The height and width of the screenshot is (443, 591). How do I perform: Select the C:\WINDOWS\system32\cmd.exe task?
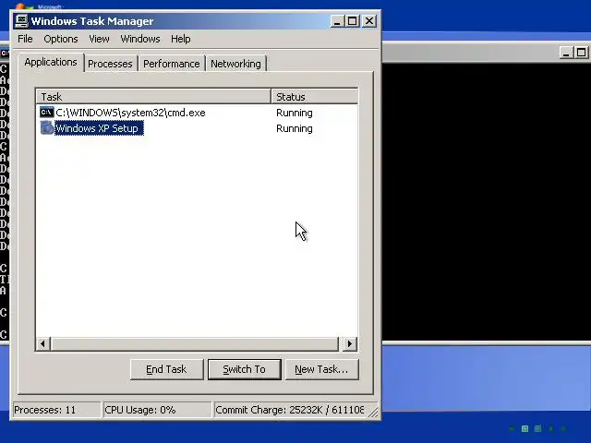(130, 113)
